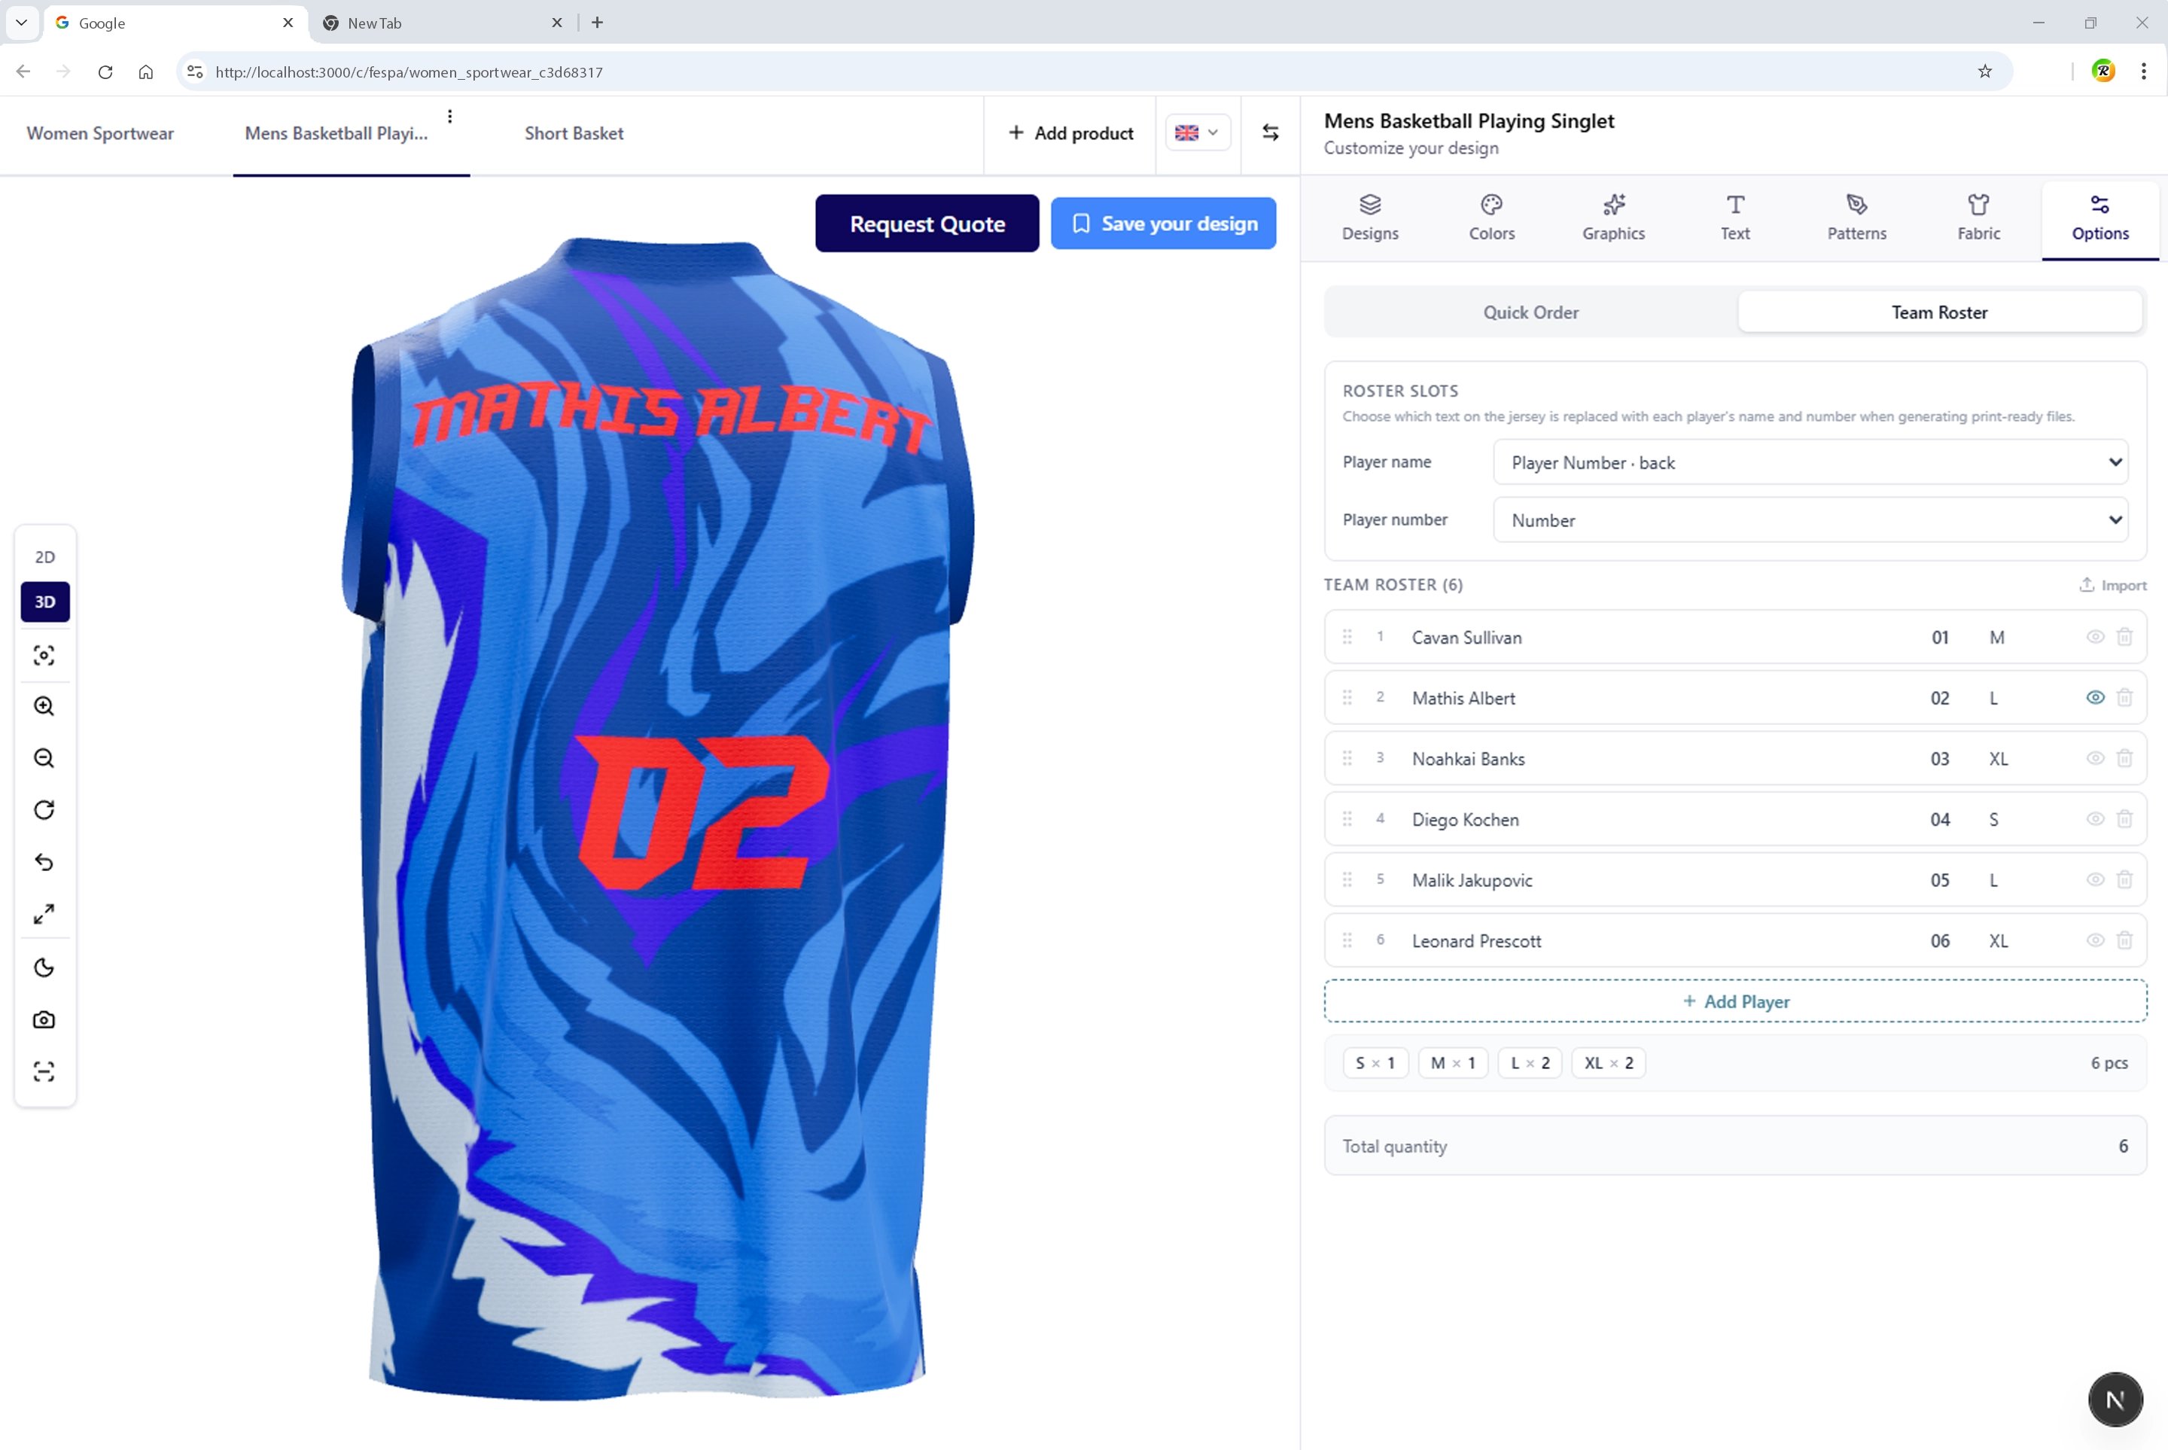Viewport: 2168px width, 1450px height.
Task: Open the Patterns tab
Action: 1856,218
